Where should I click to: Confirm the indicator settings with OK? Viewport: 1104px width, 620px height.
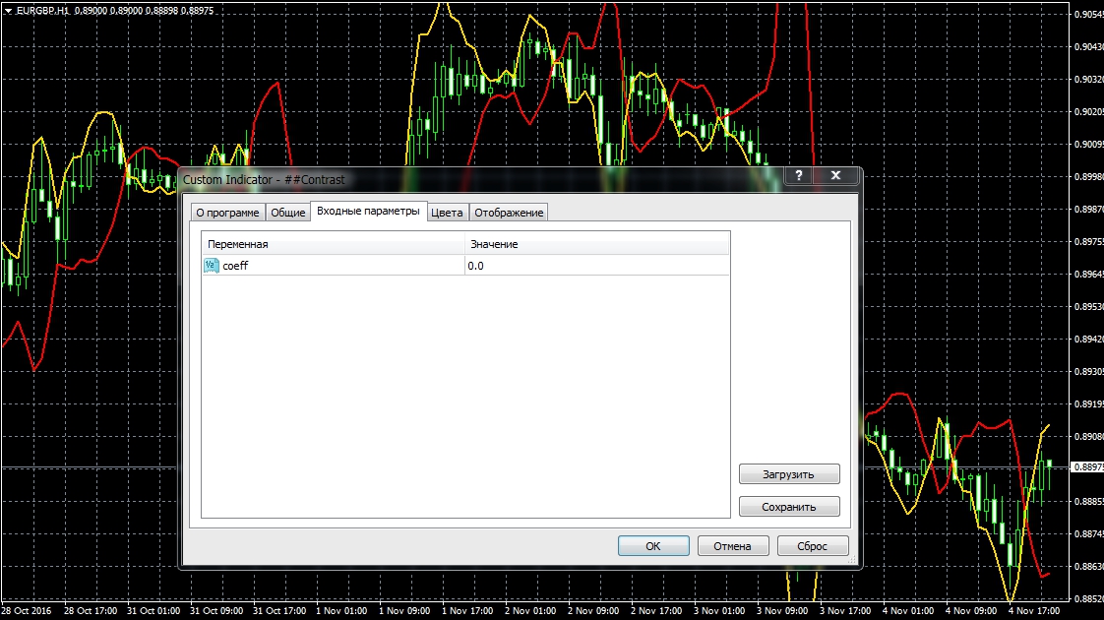[x=652, y=546]
